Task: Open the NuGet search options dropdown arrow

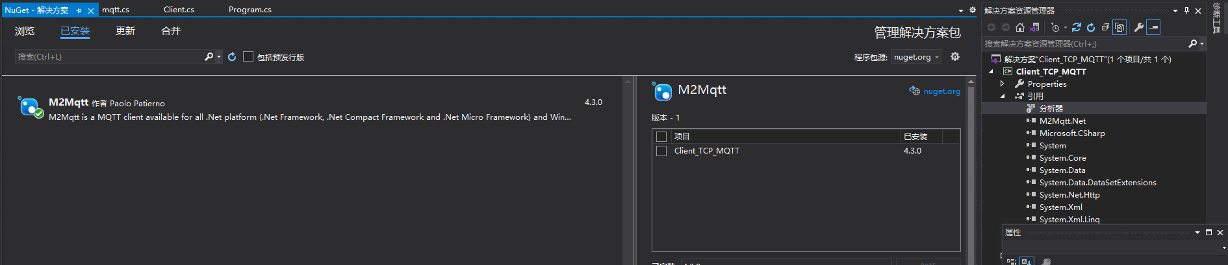Action: tap(219, 57)
